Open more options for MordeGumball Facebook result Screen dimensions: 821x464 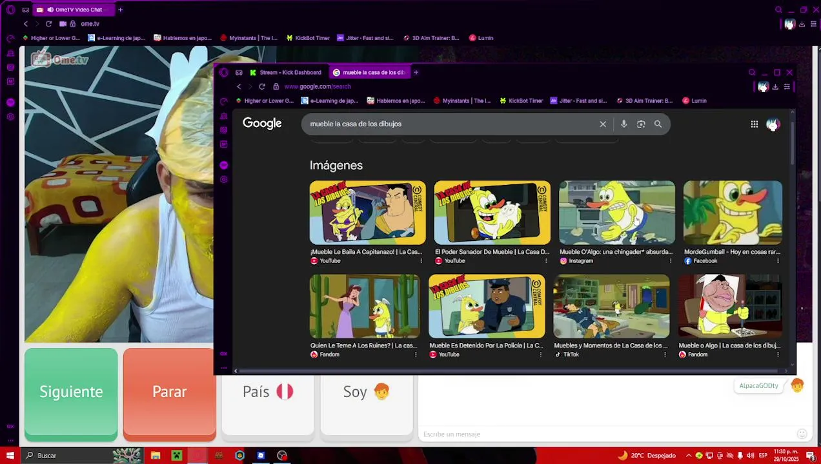pos(777,261)
